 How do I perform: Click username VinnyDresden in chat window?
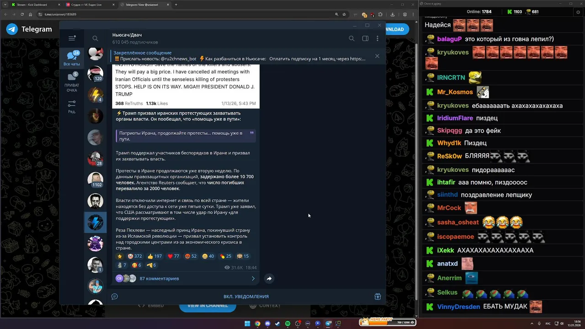click(458, 307)
